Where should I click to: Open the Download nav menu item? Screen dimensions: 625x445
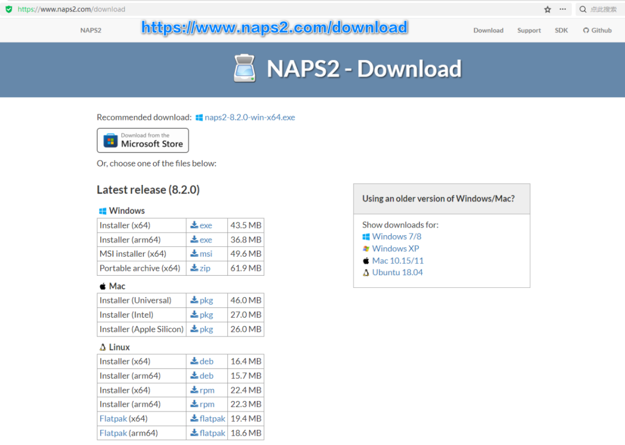pos(488,30)
